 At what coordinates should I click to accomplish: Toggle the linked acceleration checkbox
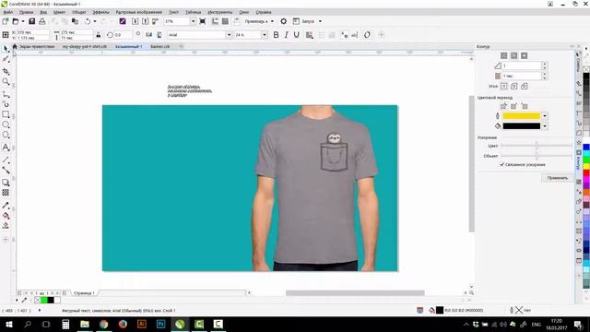(x=501, y=164)
